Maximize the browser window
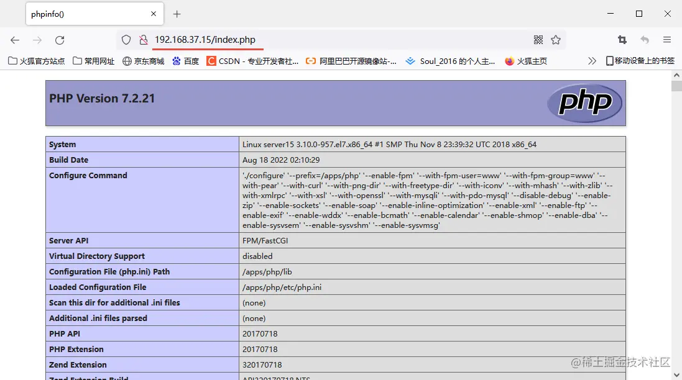 tap(639, 14)
